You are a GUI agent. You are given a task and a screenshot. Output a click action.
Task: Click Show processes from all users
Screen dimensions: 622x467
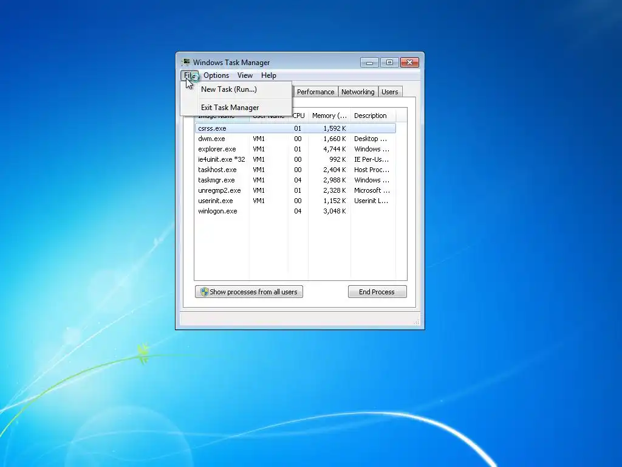[x=249, y=292]
